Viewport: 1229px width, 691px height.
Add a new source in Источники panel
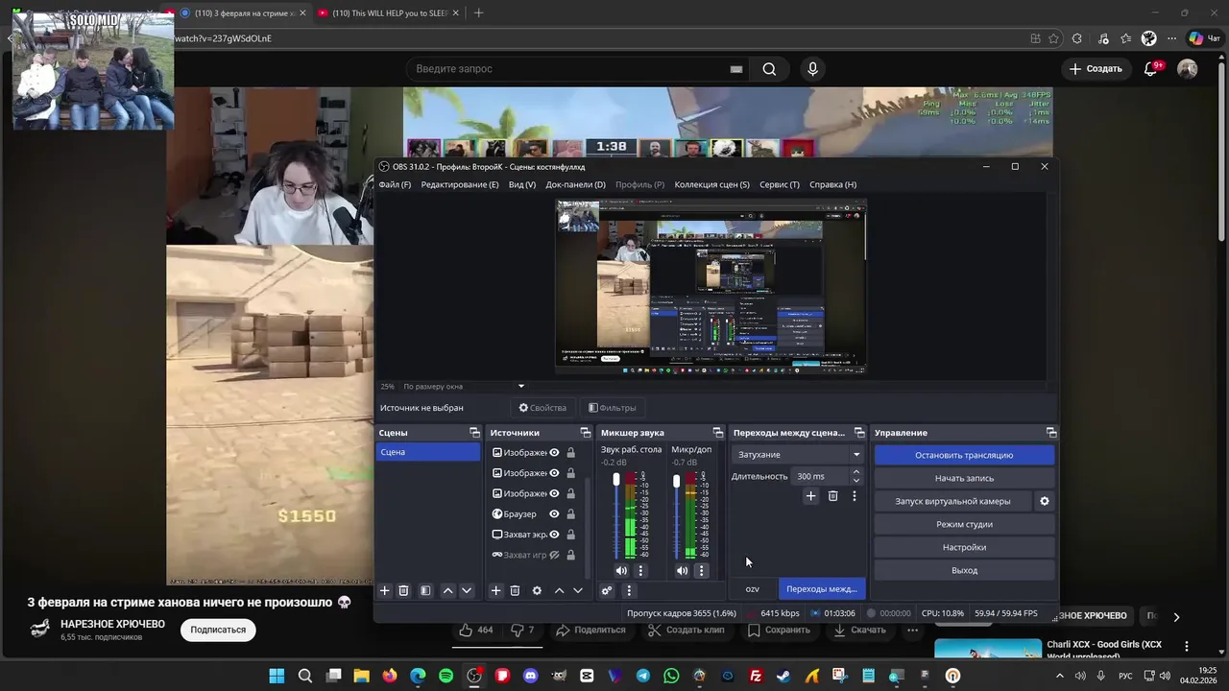click(x=495, y=590)
